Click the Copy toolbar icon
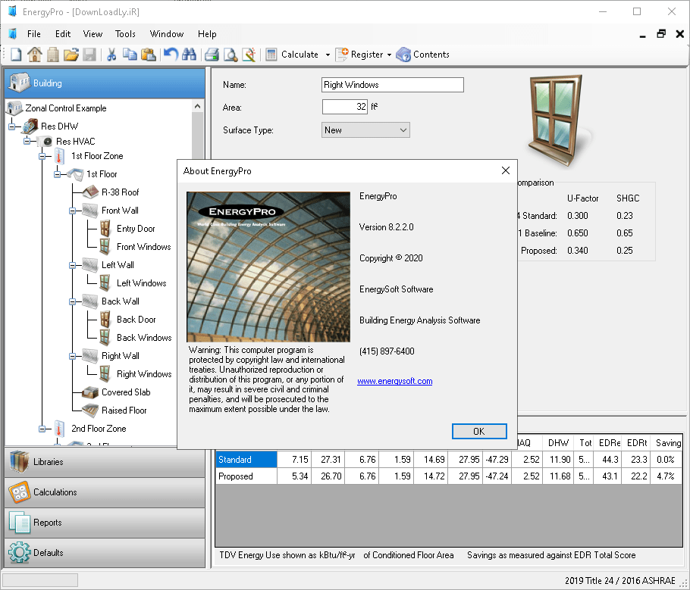The height and width of the screenshot is (590, 690). (x=130, y=54)
